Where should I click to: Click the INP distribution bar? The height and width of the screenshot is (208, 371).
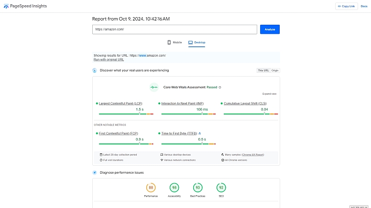point(188,114)
